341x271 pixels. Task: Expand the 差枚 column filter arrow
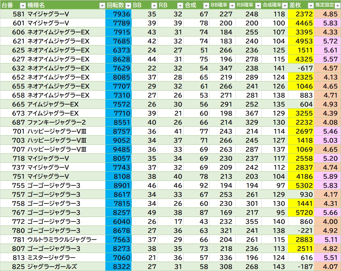pyautogui.click(x=310, y=5)
